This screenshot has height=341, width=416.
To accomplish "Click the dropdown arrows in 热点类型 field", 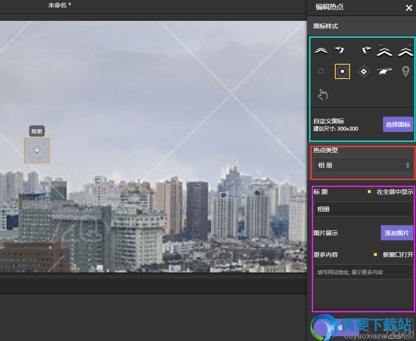I will click(x=407, y=165).
